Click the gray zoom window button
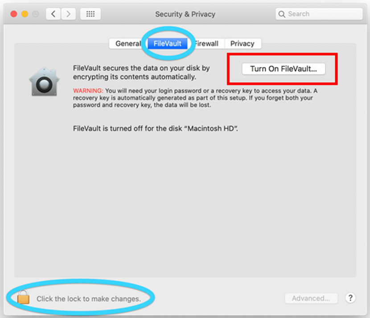Viewport: 370px width, 318px height. pos(35,14)
